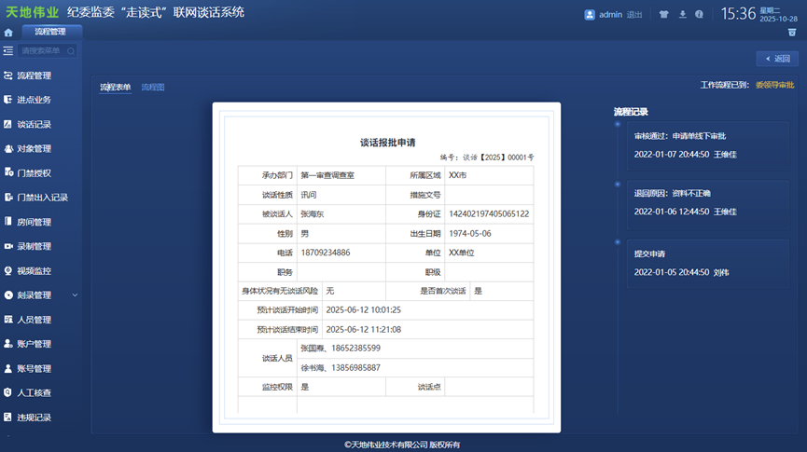Open the info icon in top bar

[x=701, y=15]
